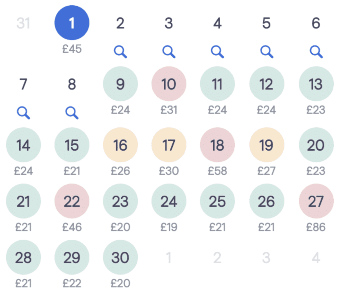
Task: Choose the £23 price on date 13
Action: point(315,84)
